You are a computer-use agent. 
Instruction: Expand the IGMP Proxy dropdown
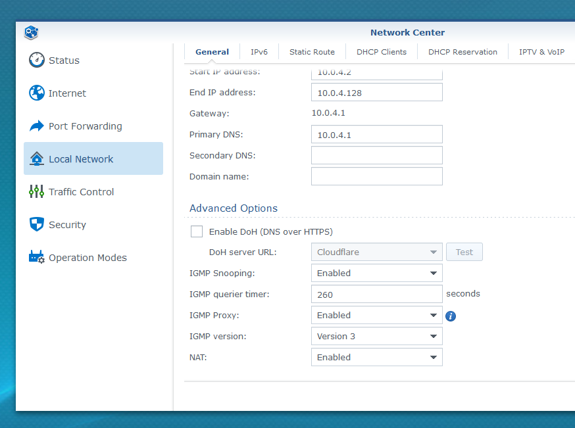pos(376,316)
